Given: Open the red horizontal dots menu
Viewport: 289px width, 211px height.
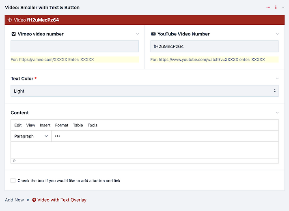Looking at the screenshot, I should tap(268, 7).
